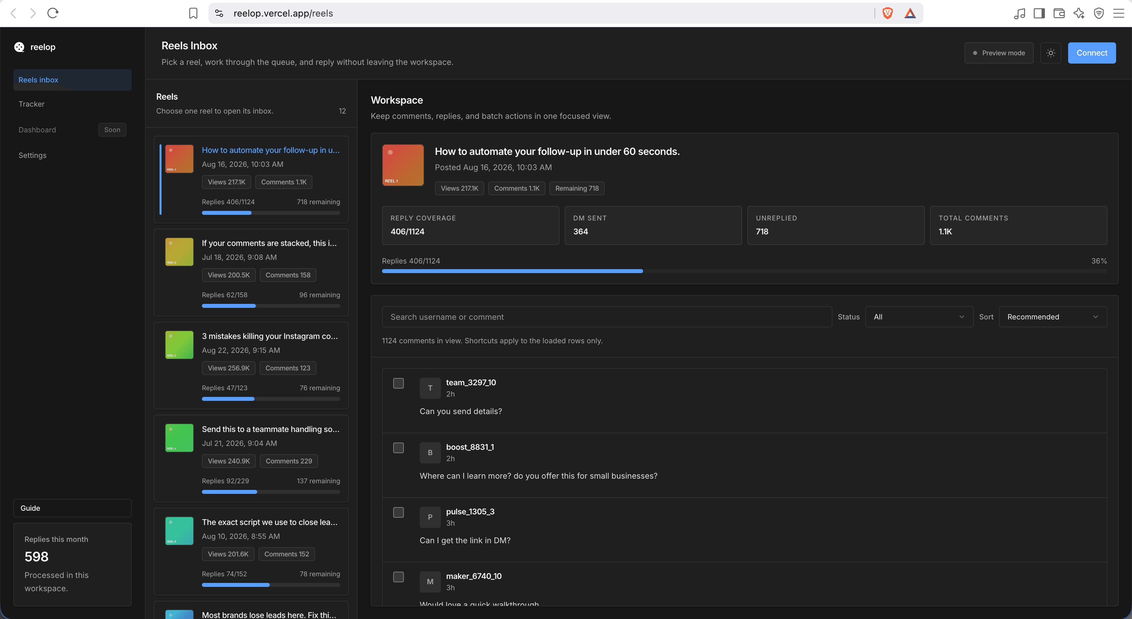The image size is (1132, 619).
Task: Open the Brave Wallet icon
Action: tap(1059, 13)
